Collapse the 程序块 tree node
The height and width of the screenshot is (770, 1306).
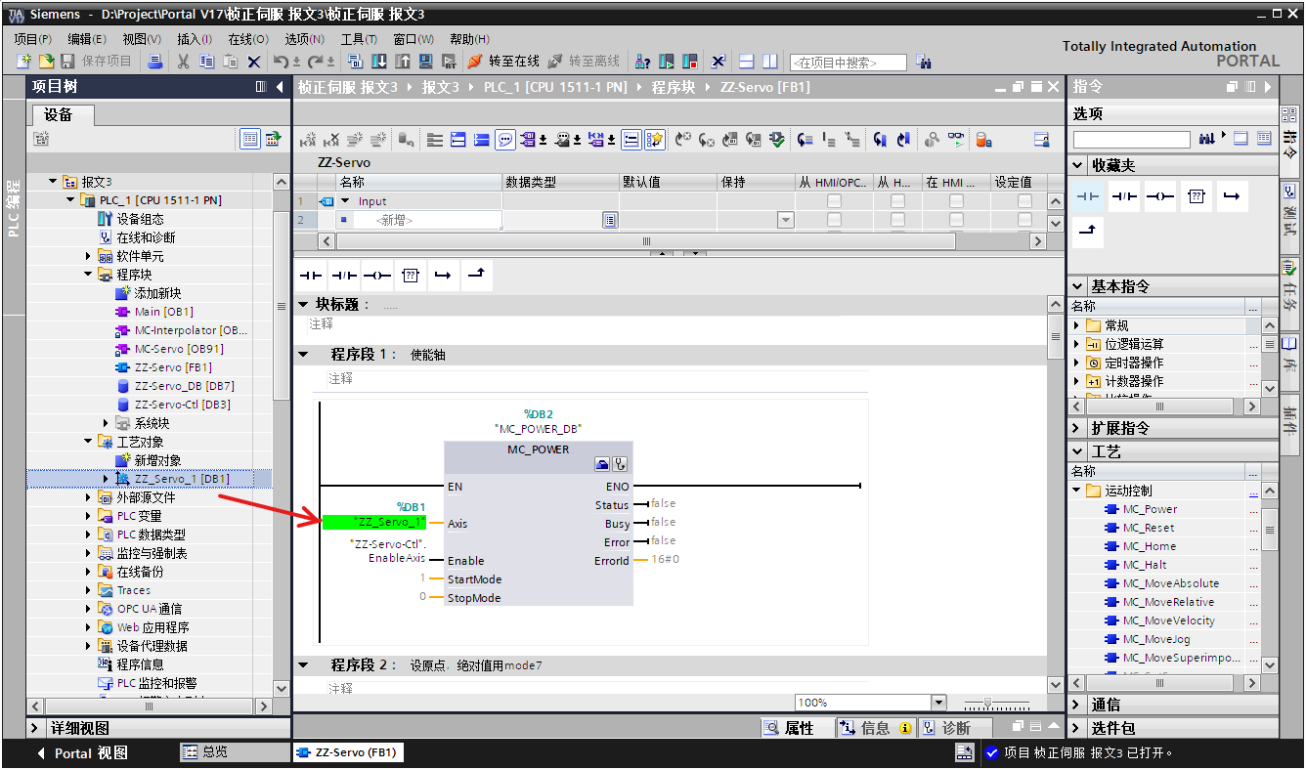coord(88,275)
